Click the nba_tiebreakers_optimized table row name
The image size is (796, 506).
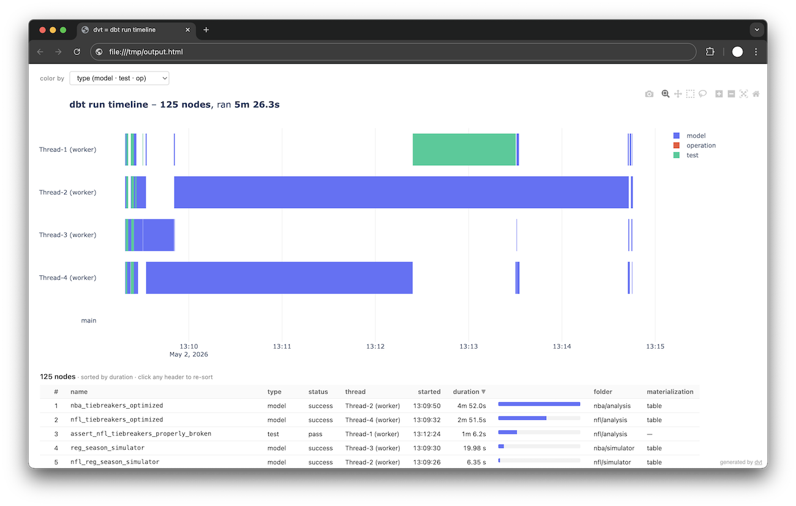pyautogui.click(x=116, y=406)
